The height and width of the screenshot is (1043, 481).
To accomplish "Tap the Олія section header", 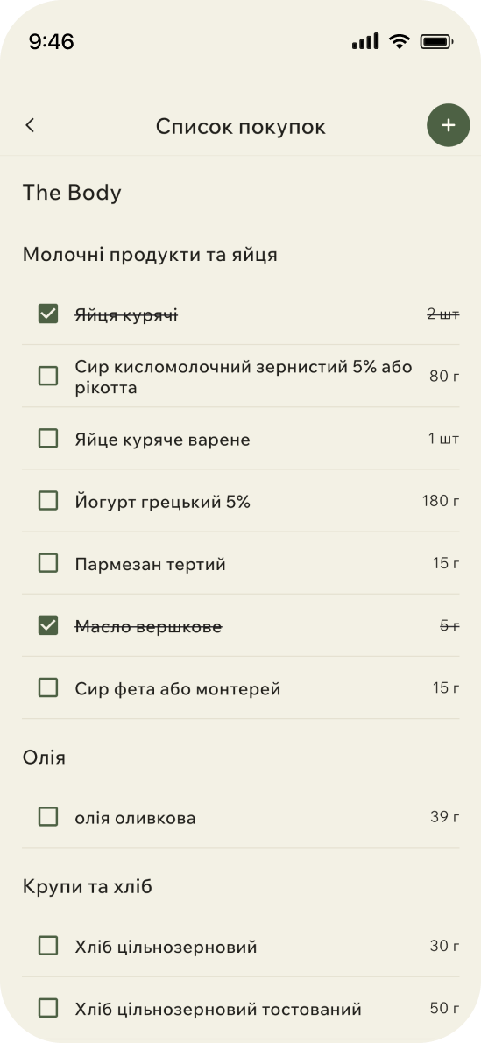I will click(44, 758).
